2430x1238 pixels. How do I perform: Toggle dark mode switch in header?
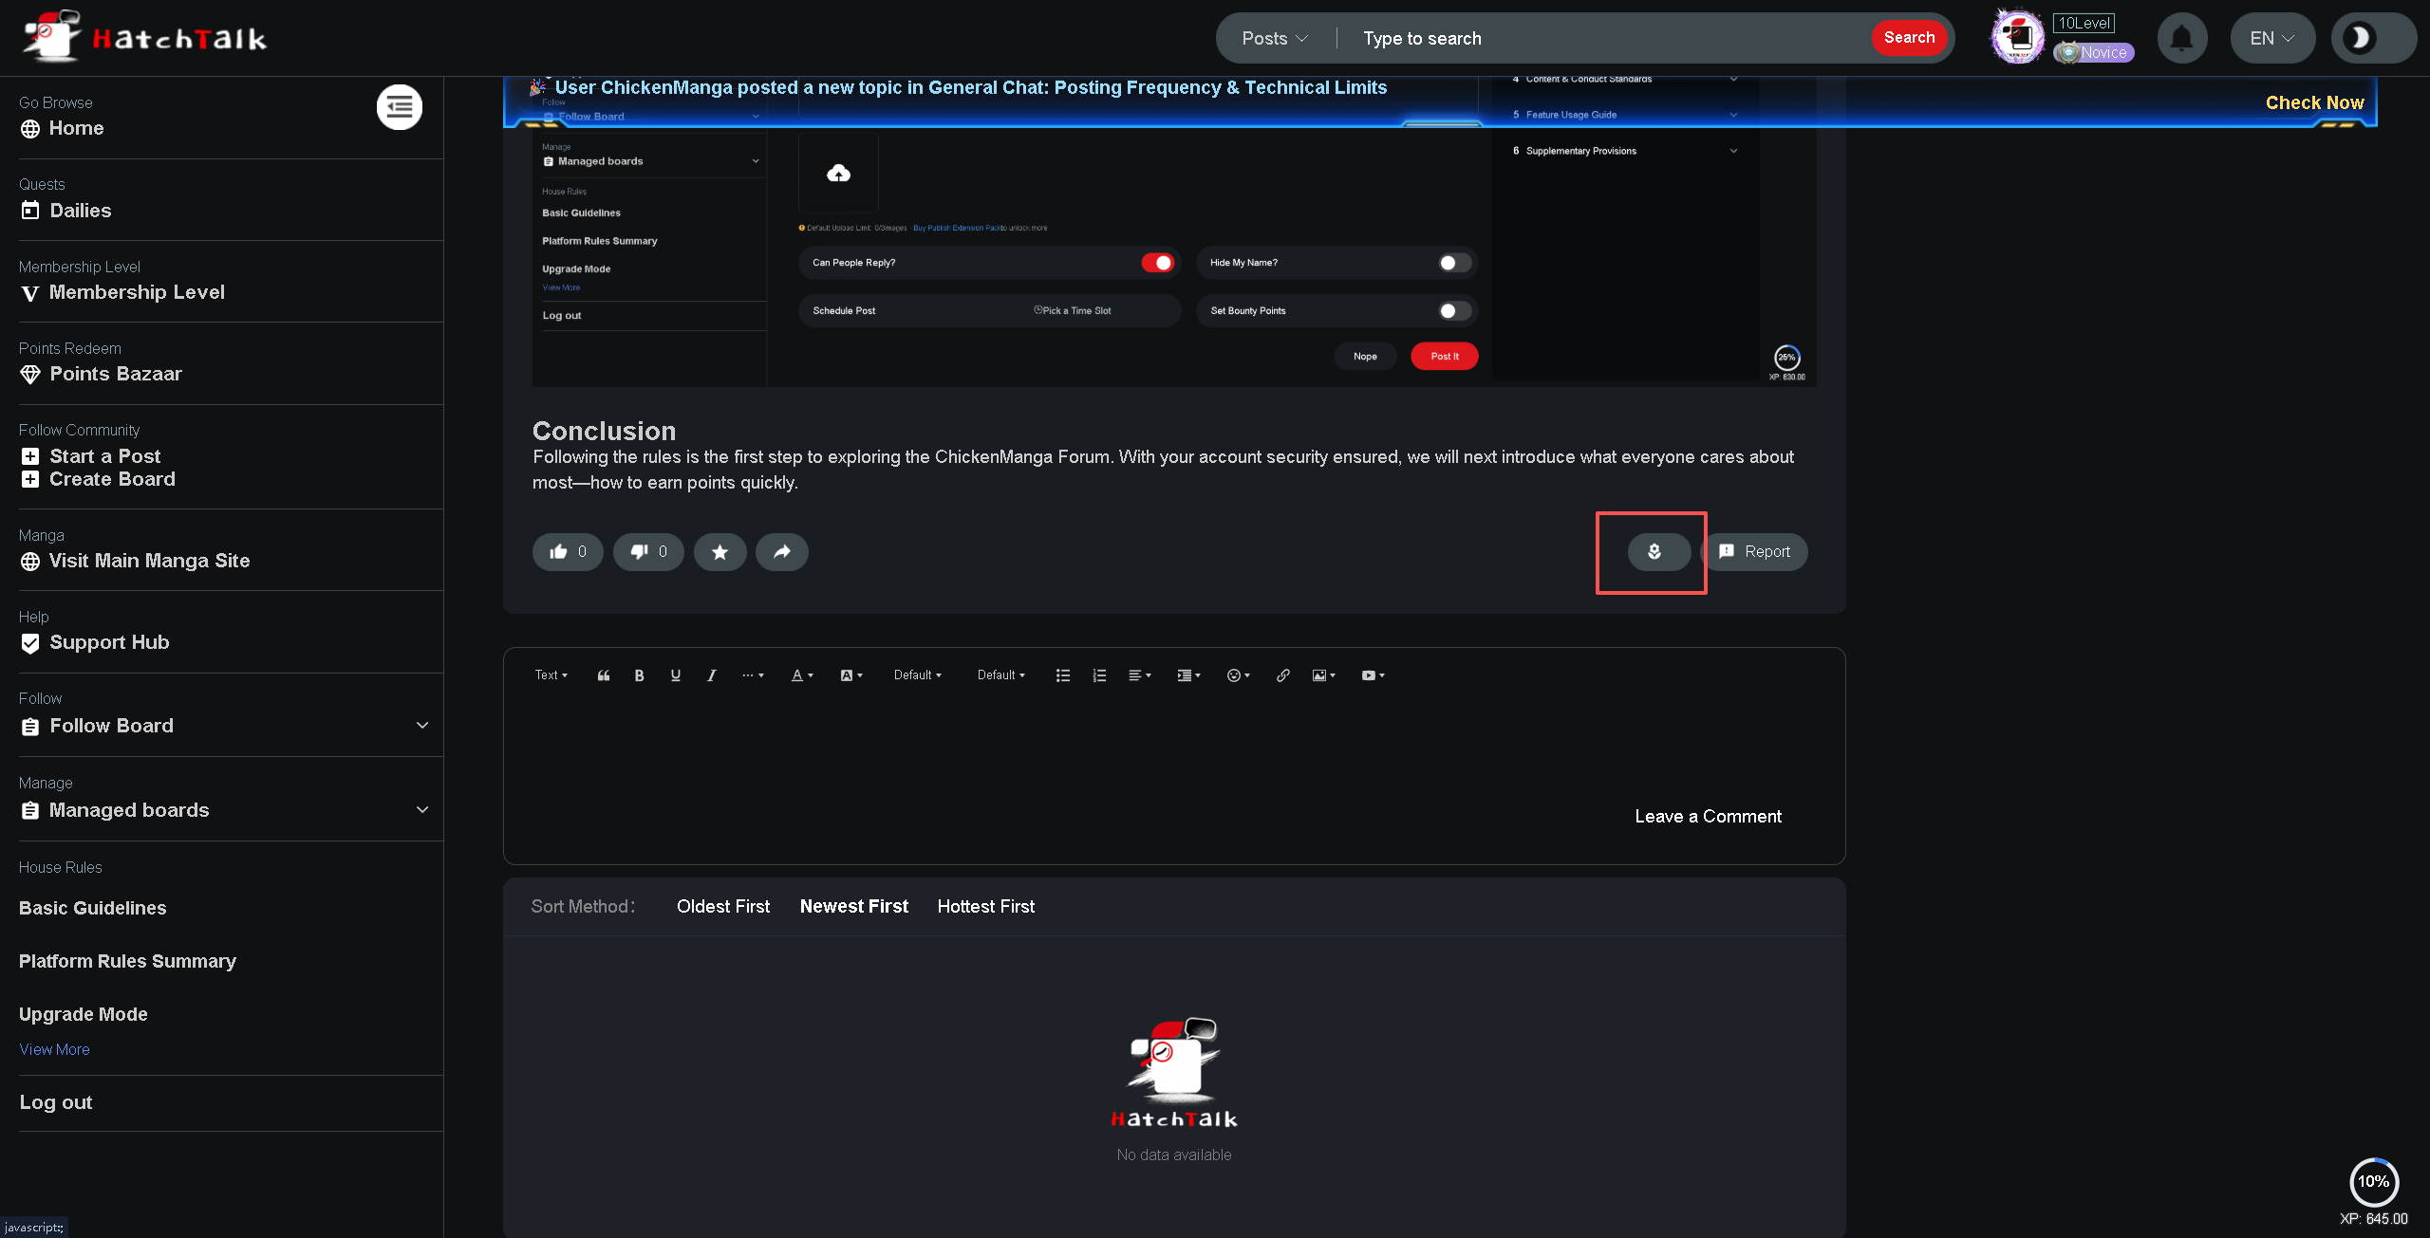click(x=2372, y=38)
